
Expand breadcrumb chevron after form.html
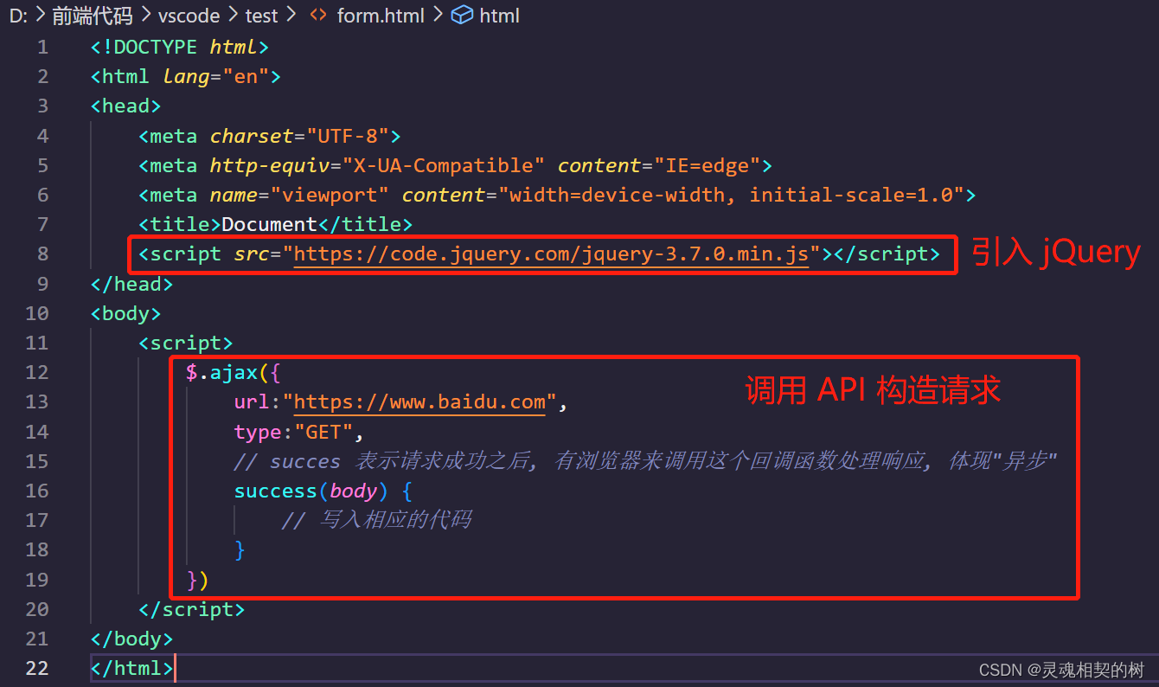tap(437, 16)
